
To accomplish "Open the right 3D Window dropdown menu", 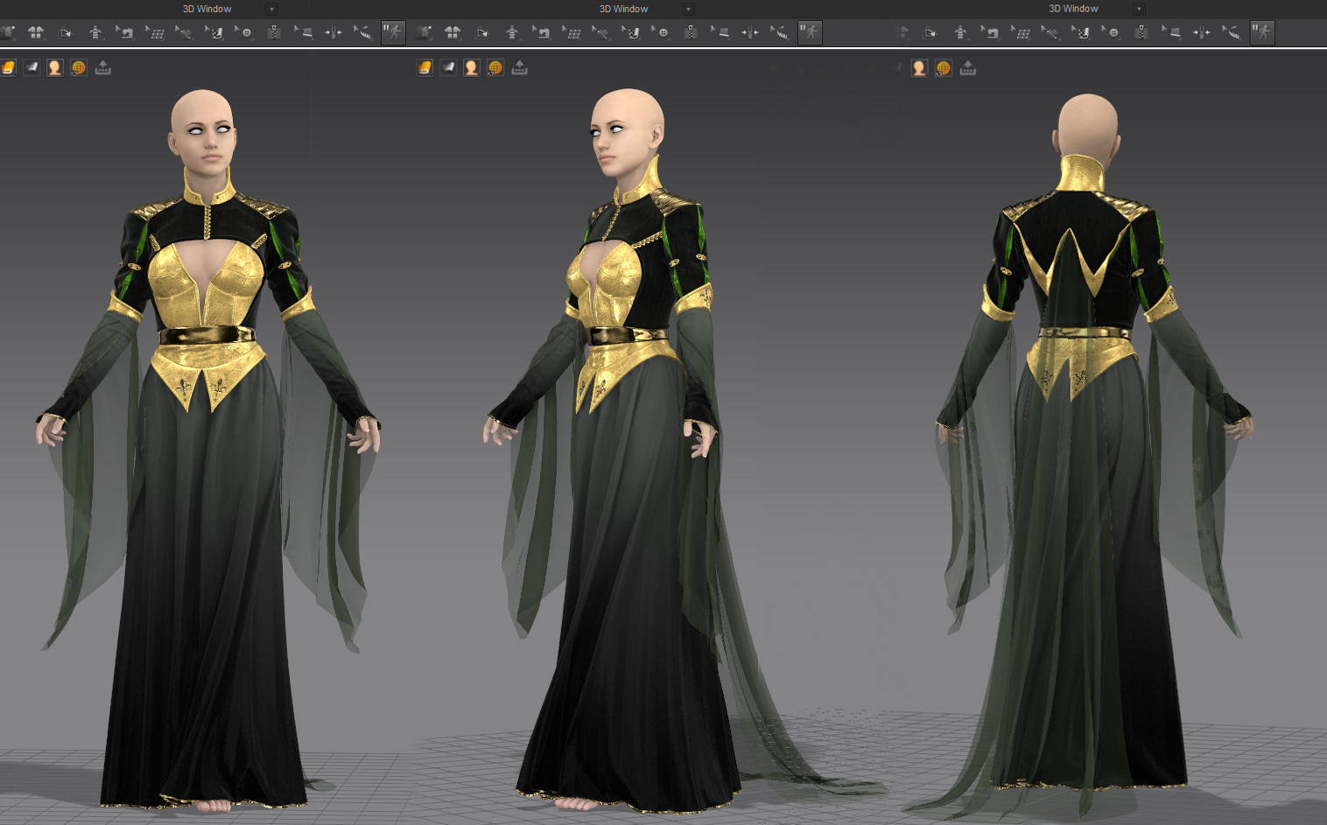I will click(x=1138, y=9).
